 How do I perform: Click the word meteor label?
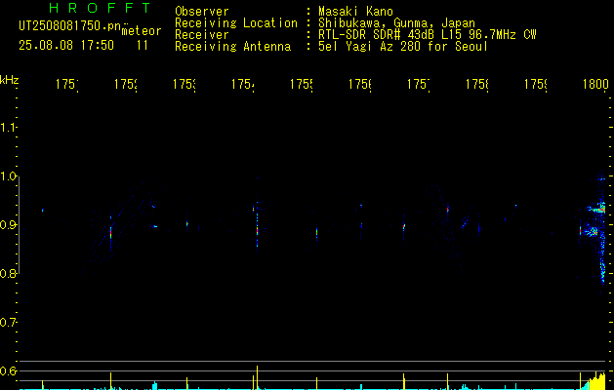pos(142,31)
